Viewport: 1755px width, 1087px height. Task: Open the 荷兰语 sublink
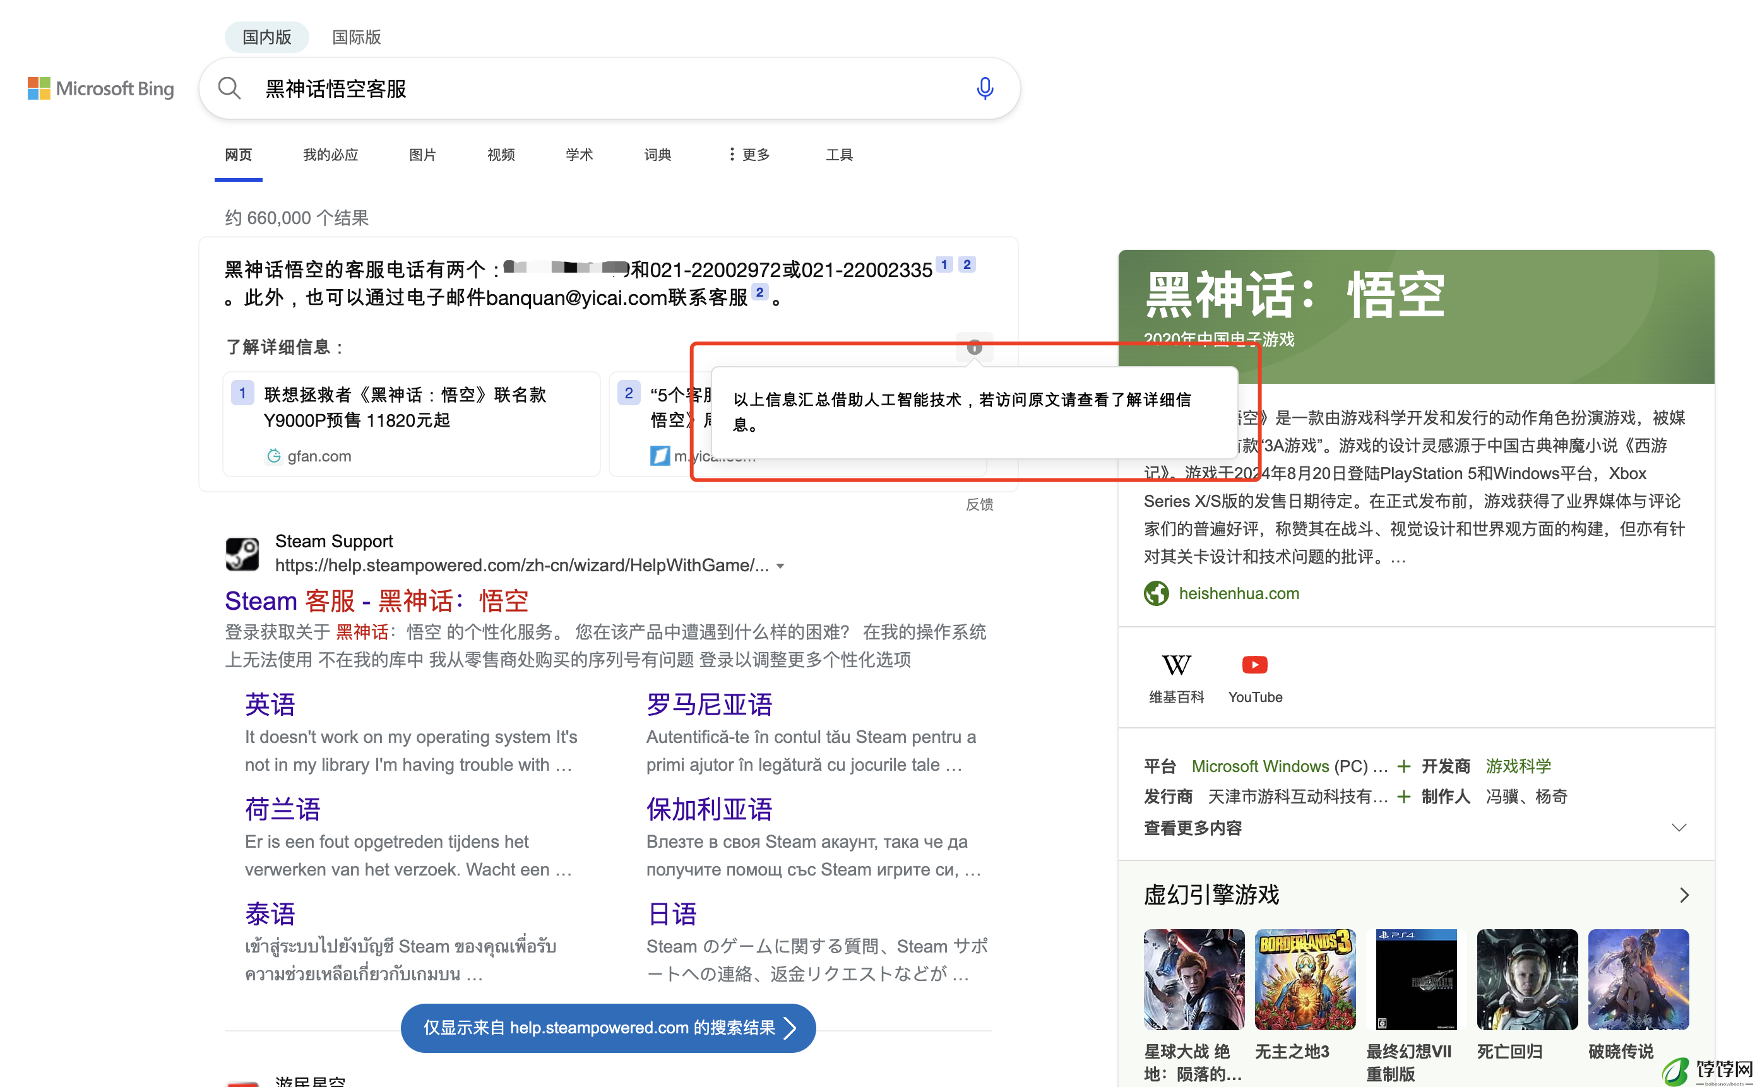(x=283, y=809)
